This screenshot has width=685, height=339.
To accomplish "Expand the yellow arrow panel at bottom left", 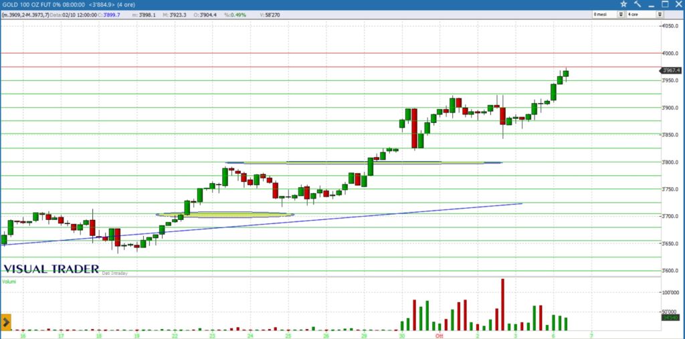I will (x=6, y=322).
